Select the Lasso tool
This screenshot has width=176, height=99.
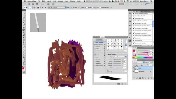click(x=24, y=18)
